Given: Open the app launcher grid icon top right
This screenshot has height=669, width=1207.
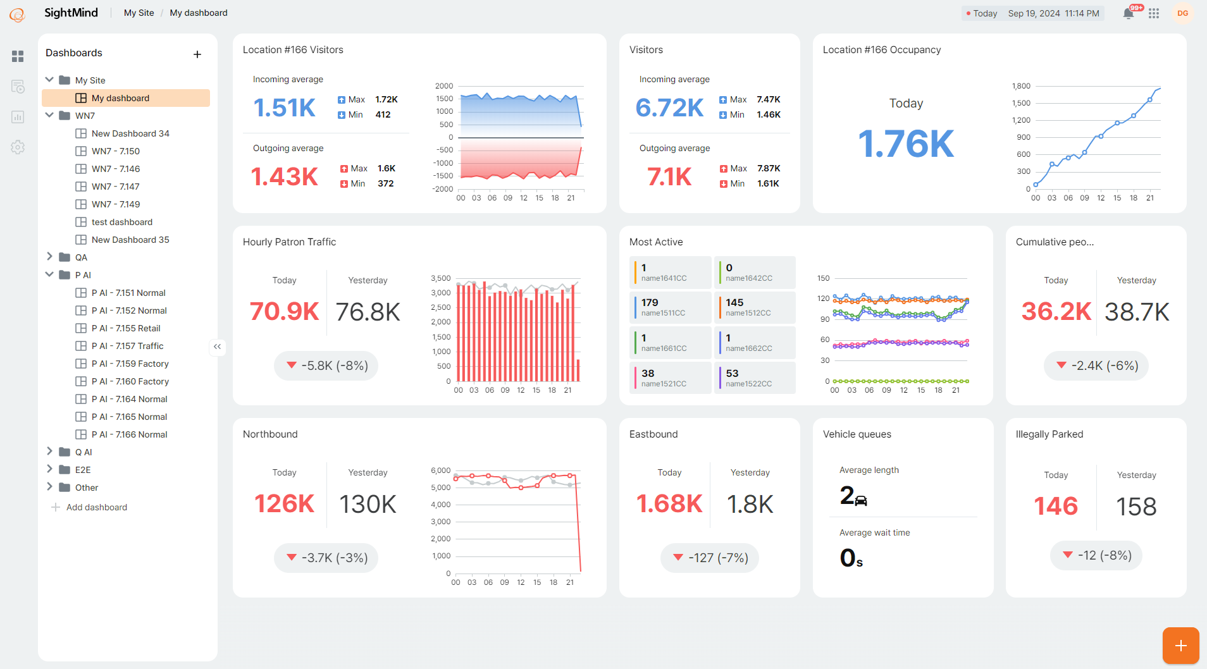Looking at the screenshot, I should pos(1154,13).
